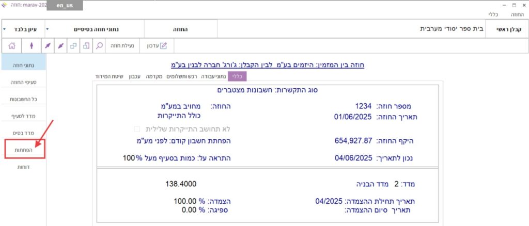Open the שיטת המידוד tab
The height and width of the screenshot is (226, 529).
coord(109,76)
